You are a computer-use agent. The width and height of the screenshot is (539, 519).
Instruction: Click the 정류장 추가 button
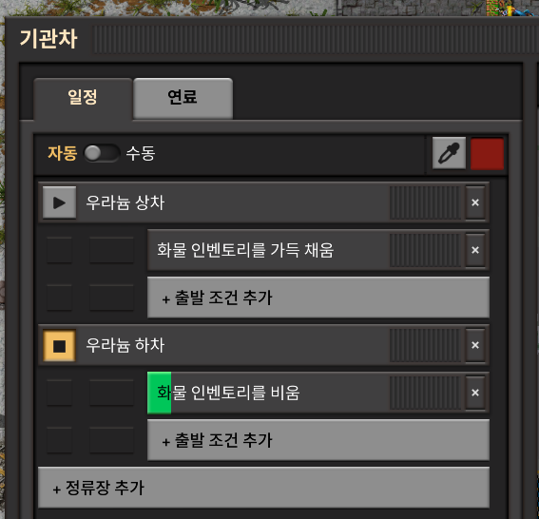263,488
